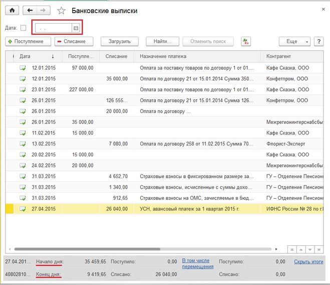Expand the Еще dropdown menu

point(294,41)
